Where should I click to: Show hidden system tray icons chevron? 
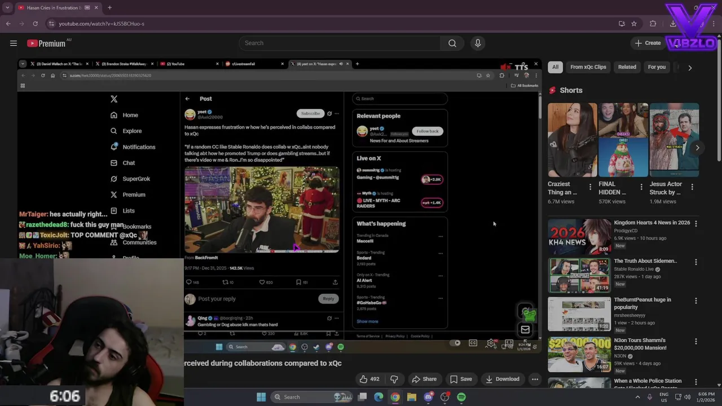638,397
